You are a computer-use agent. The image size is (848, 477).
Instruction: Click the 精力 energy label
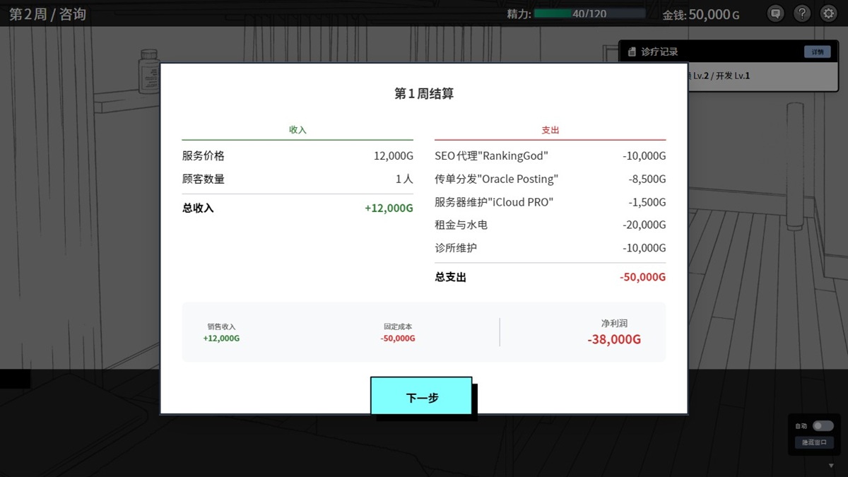521,13
